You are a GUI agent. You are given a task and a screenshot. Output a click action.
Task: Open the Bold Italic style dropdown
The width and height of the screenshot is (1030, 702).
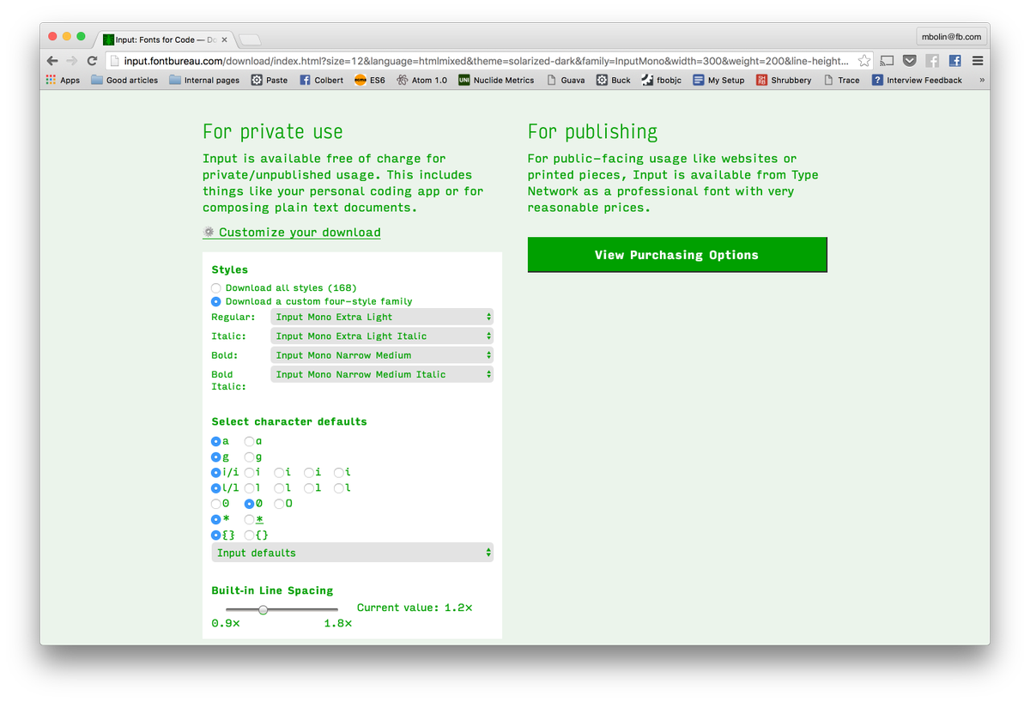tap(382, 374)
